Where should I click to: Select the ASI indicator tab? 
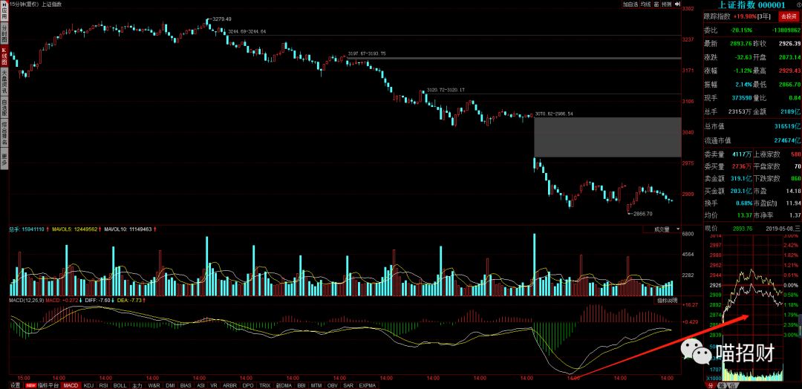tap(200, 385)
